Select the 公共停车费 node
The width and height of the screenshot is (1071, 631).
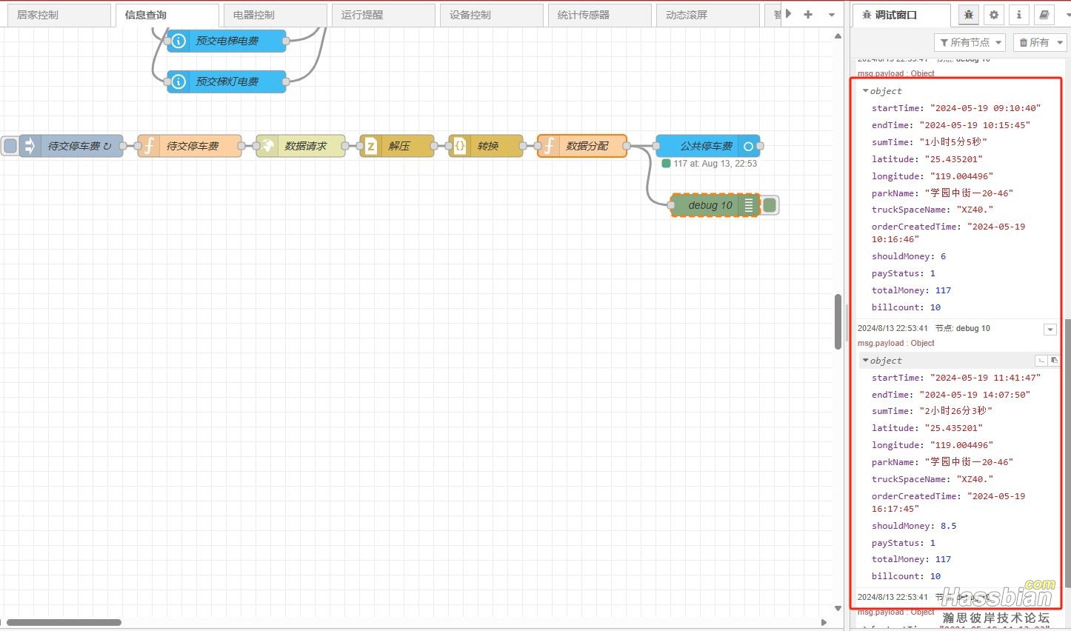pyautogui.click(x=707, y=146)
